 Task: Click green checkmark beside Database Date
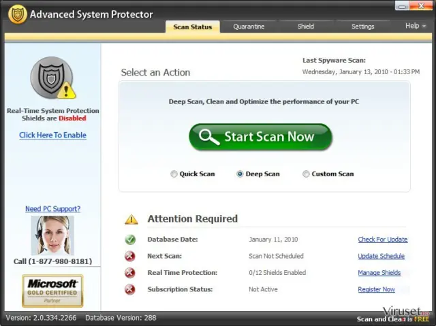pos(130,240)
